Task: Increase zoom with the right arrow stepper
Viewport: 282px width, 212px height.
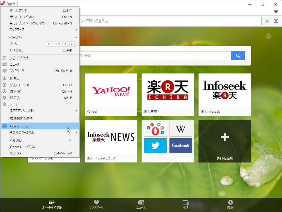Action: tap(65, 44)
